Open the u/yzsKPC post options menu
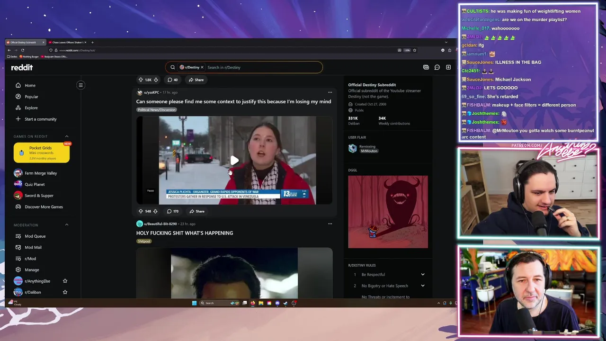606x341 pixels. point(330,92)
